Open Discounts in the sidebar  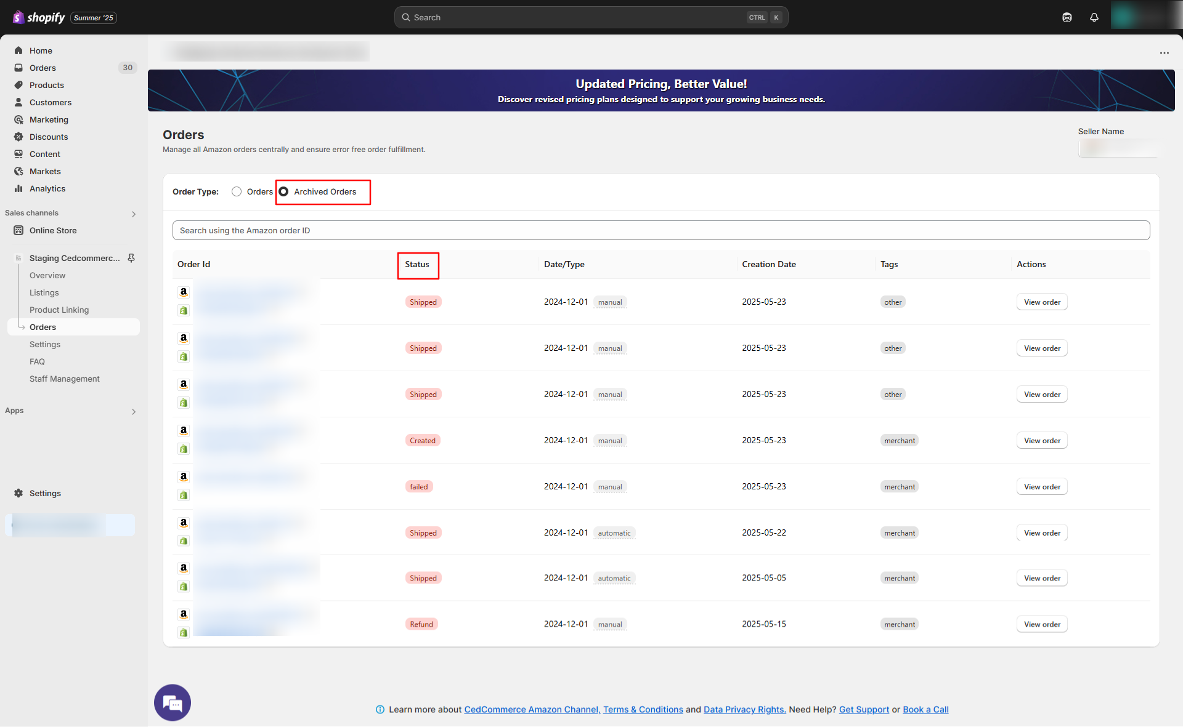point(49,137)
